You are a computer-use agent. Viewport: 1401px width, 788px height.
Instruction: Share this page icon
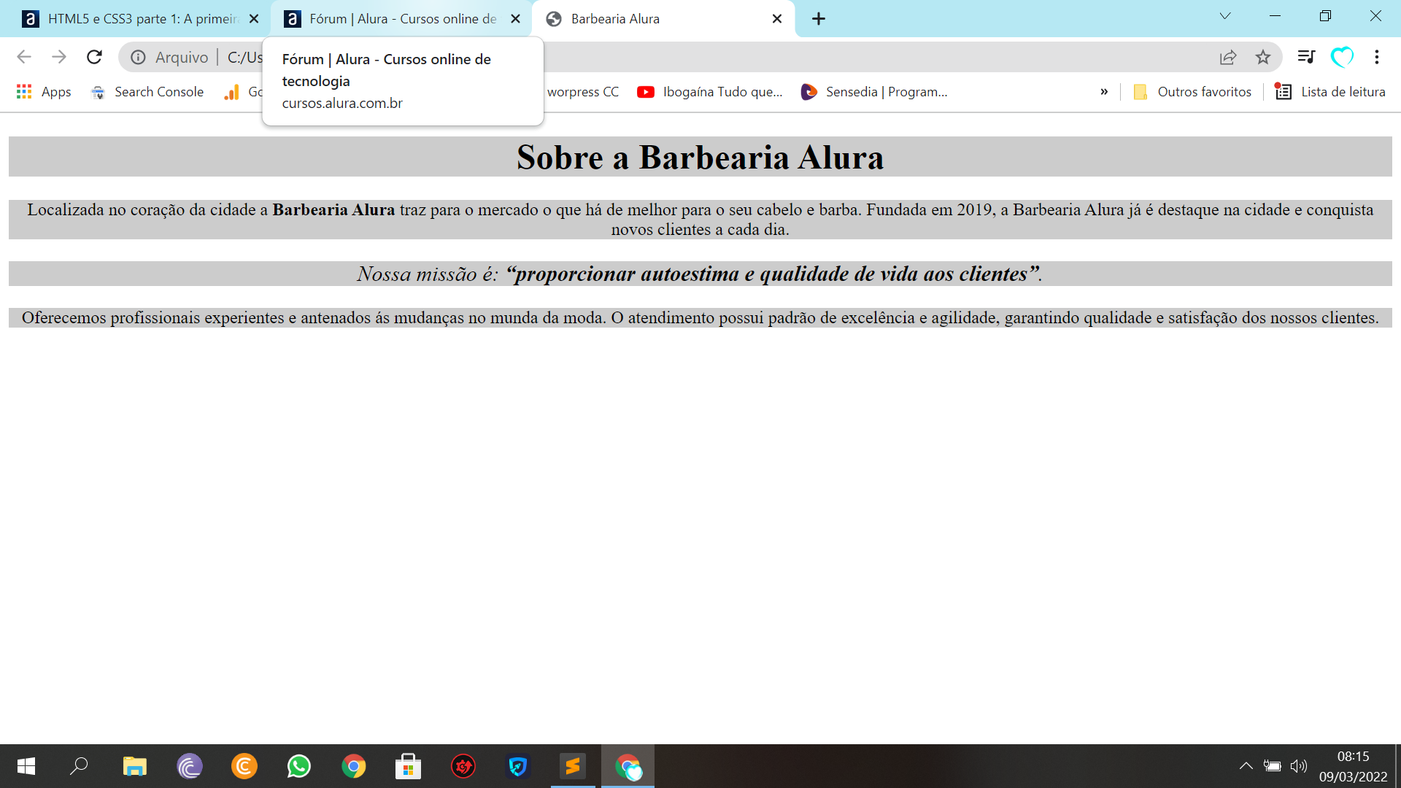click(x=1228, y=57)
